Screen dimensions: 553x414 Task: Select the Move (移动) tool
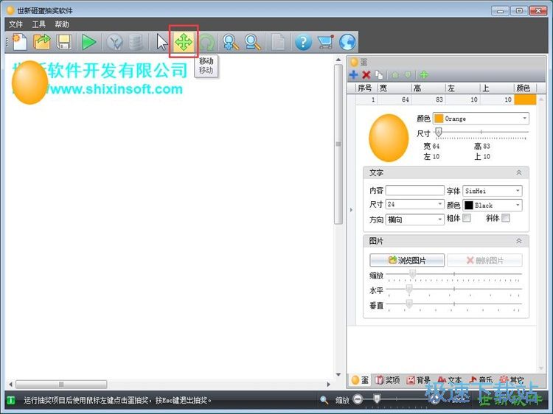184,42
